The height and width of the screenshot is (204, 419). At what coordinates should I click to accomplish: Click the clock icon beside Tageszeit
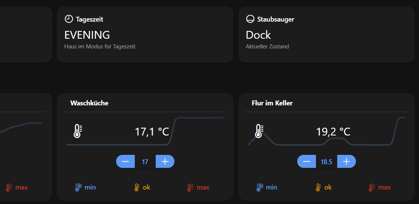click(69, 19)
